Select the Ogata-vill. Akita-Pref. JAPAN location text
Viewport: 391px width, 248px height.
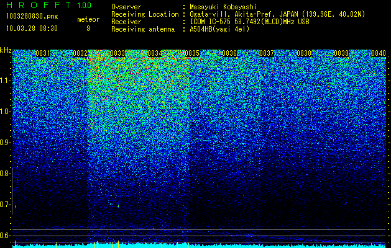pos(277,14)
